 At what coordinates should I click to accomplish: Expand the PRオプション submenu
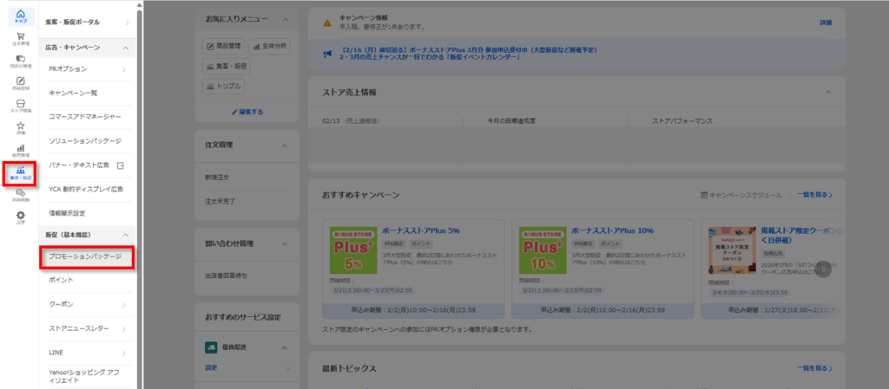tap(123, 69)
